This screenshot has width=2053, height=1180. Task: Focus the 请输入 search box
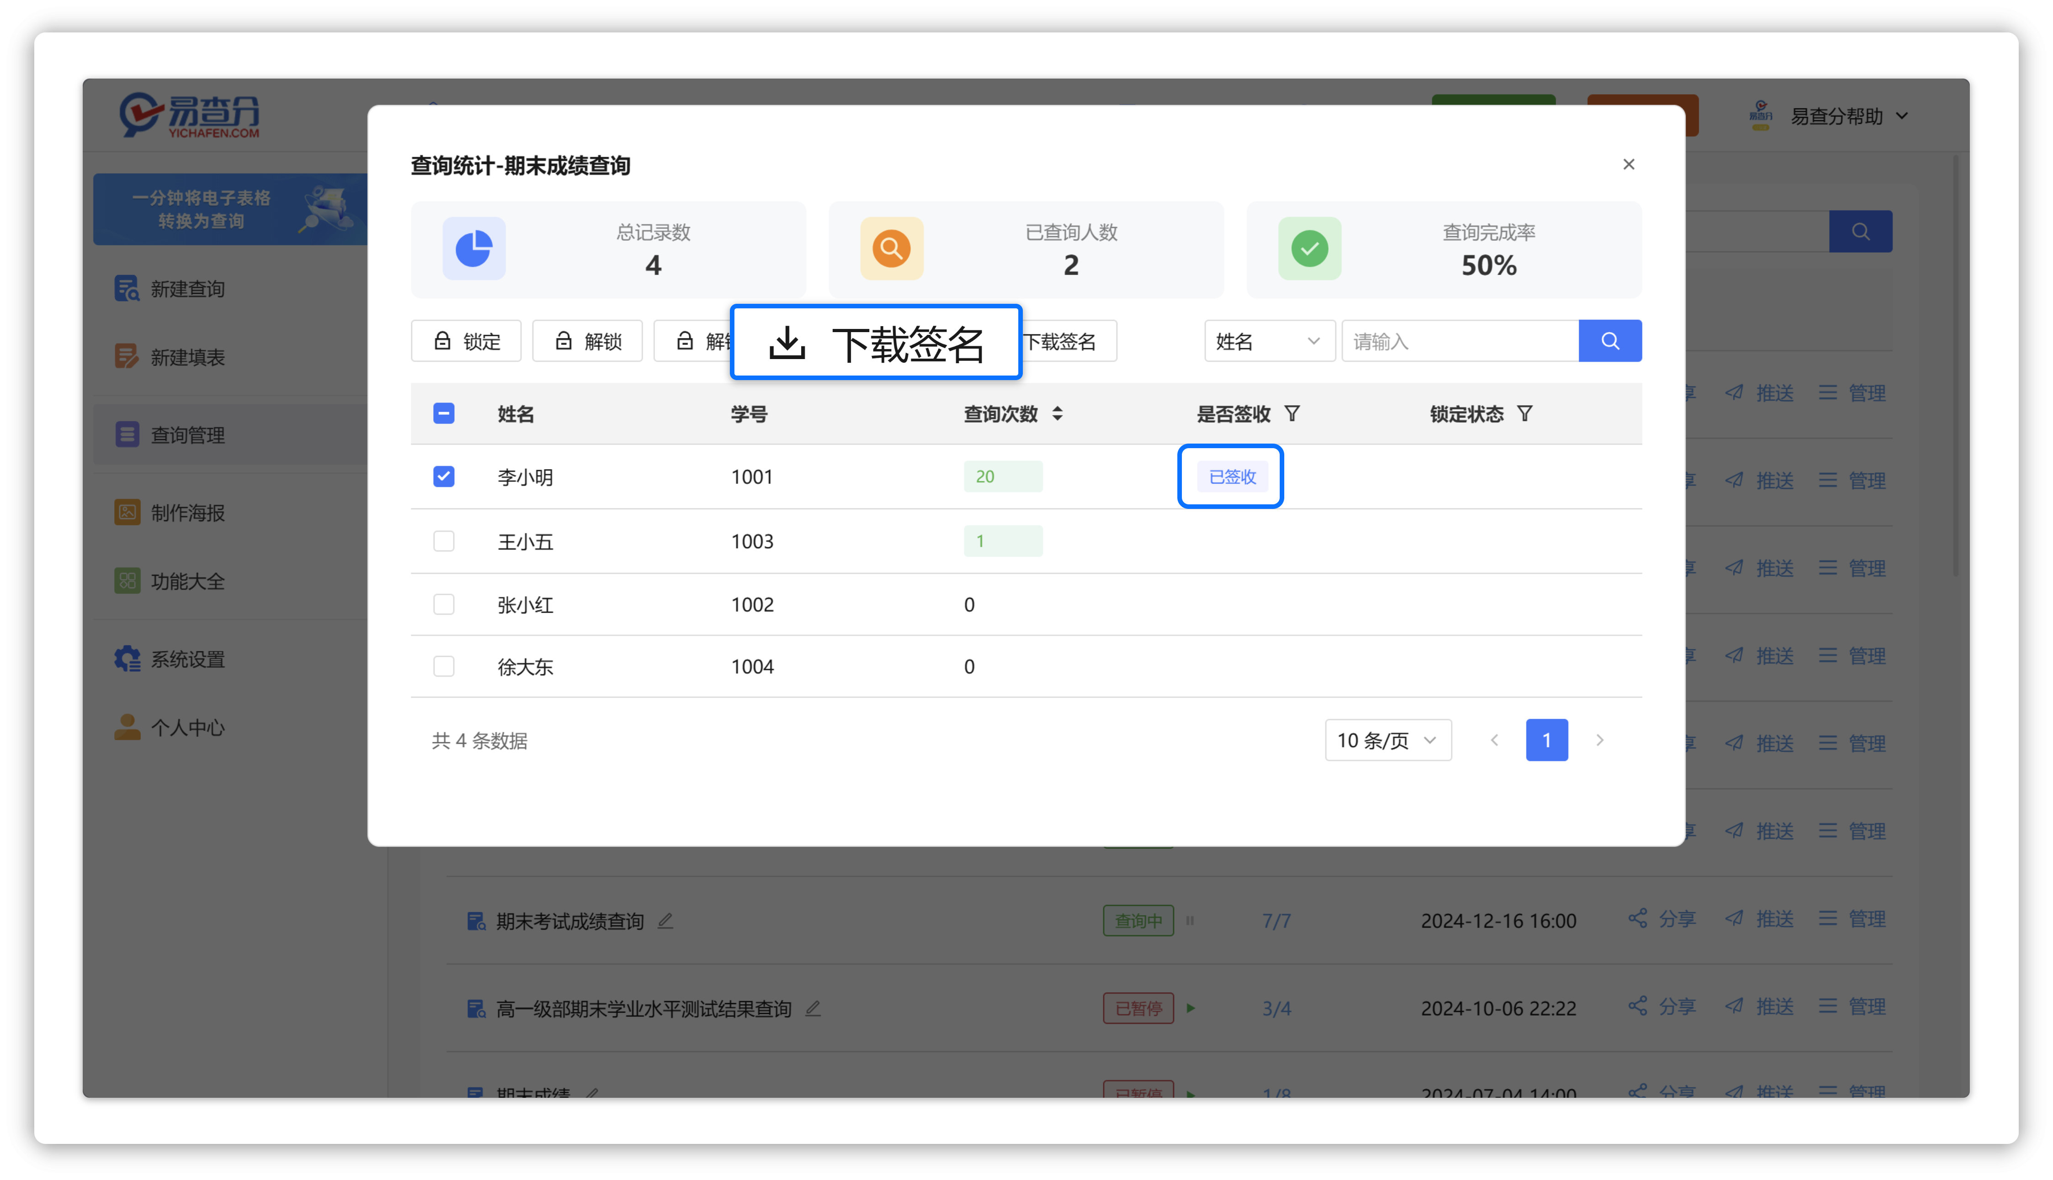1460,341
